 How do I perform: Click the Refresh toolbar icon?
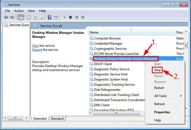pos(35,17)
